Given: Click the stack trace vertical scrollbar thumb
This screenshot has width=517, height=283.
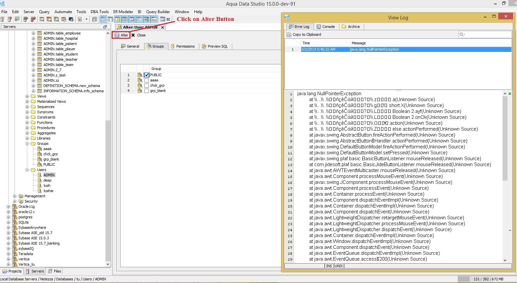Looking at the screenshot, I should pyautogui.click(x=505, y=138).
